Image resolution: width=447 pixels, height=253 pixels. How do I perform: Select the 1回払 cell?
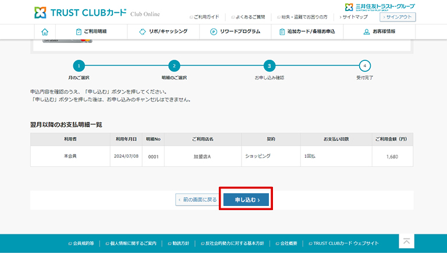(336, 156)
